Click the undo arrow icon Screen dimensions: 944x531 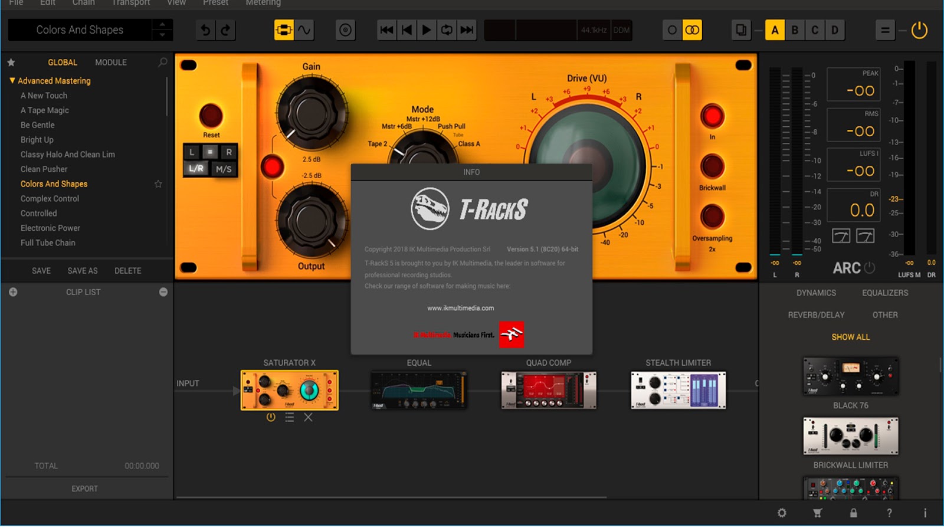205,30
